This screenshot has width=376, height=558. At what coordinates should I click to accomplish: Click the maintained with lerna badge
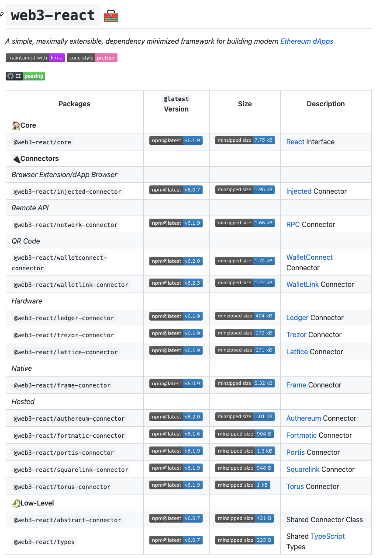click(x=35, y=58)
